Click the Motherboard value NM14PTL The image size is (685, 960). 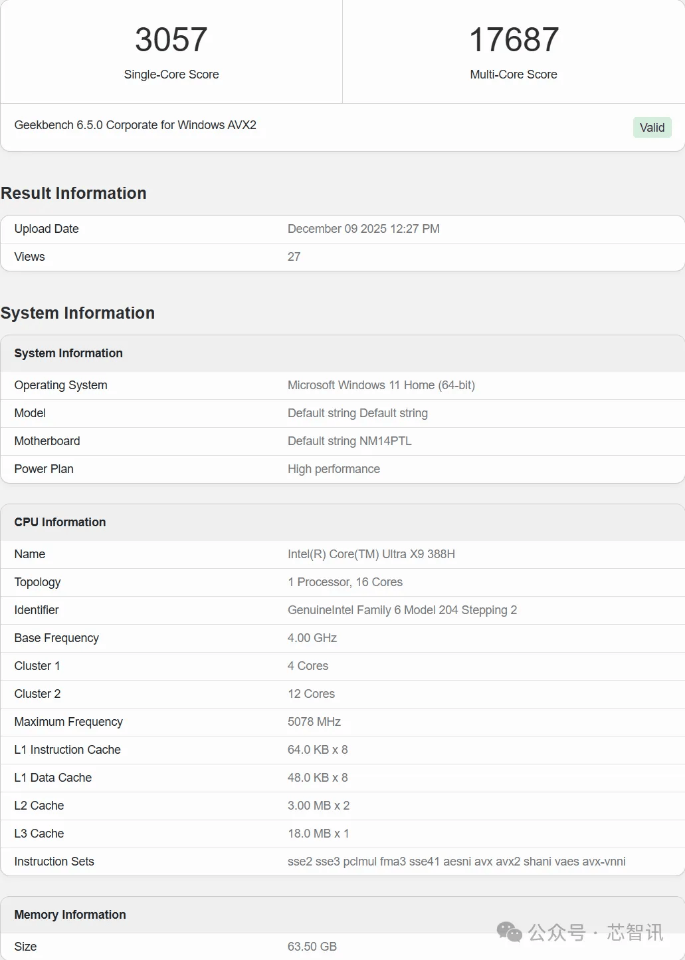click(x=349, y=441)
